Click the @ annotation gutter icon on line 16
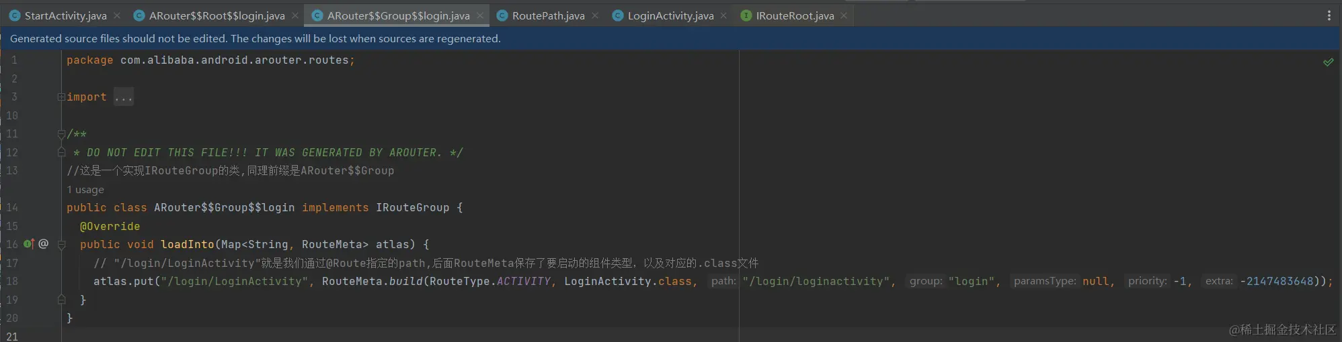This screenshot has height=342, width=1342. tap(43, 244)
